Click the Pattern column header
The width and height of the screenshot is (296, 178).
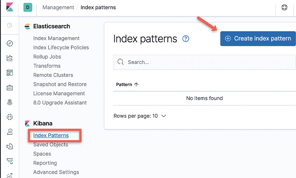124,84
